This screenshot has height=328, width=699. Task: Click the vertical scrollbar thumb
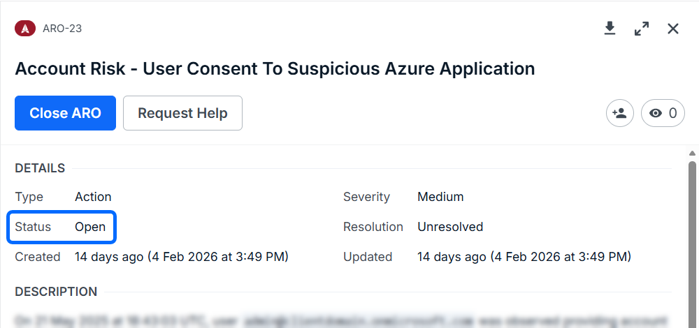[693, 237]
